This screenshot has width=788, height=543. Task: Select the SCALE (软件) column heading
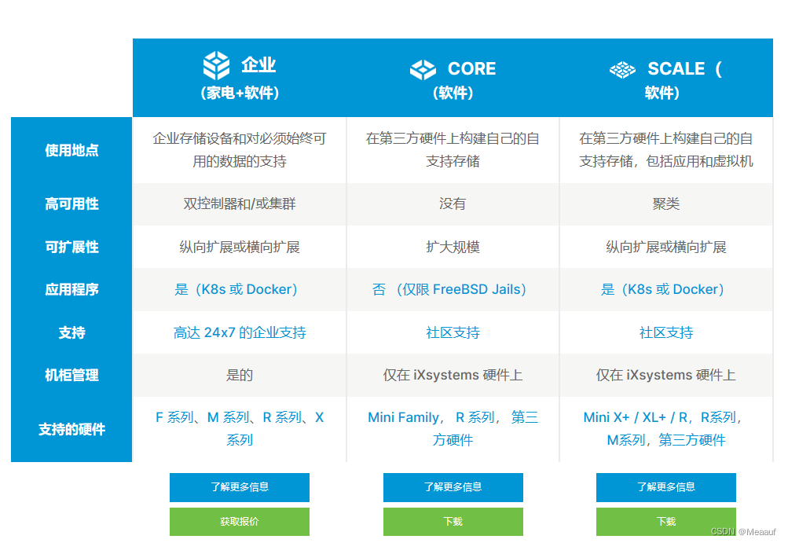[x=666, y=79]
